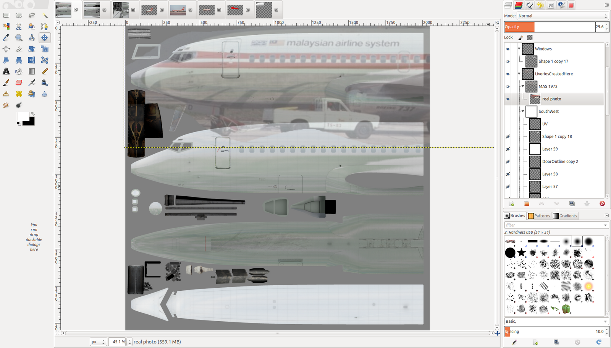Toggle visibility of LiveriesCreatedHere group
Viewport: 611px width, 348px height.
(x=508, y=74)
